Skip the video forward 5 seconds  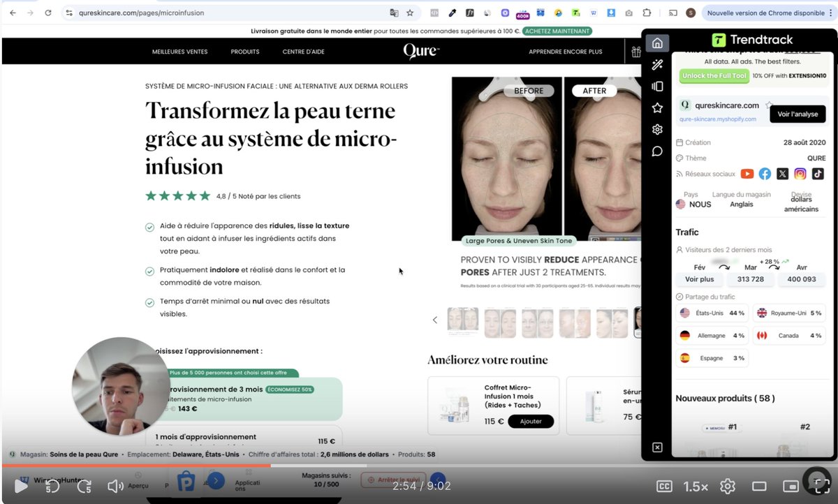pyautogui.click(x=84, y=487)
